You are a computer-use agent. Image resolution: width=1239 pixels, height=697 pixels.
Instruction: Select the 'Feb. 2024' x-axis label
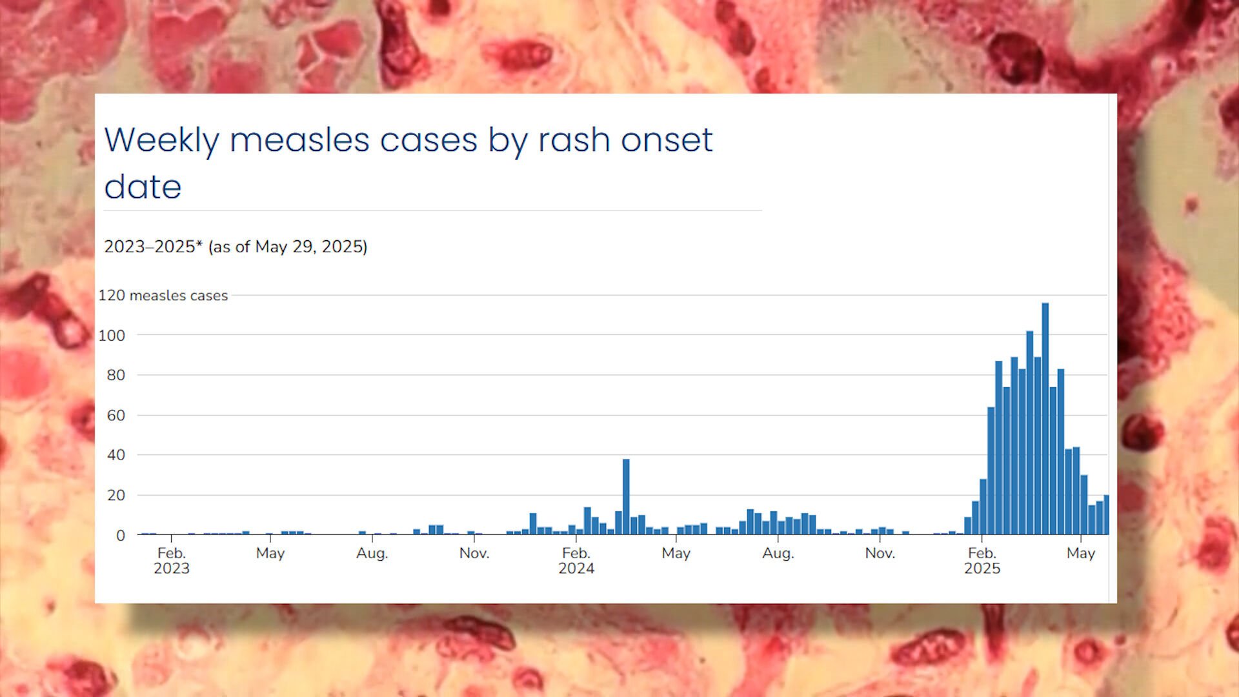(576, 561)
